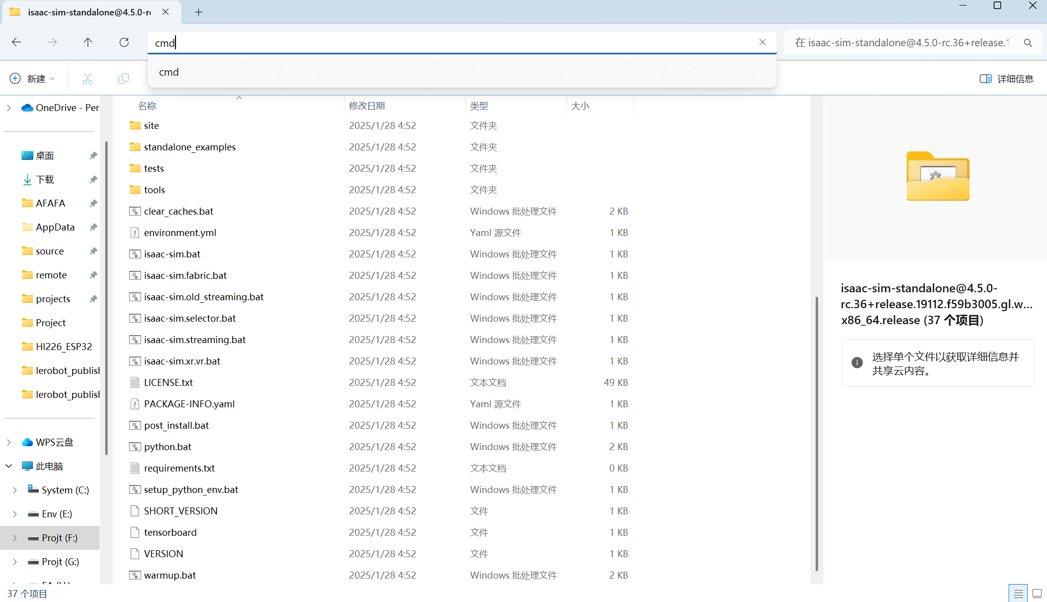1047x602 pixels.
Task: Click the pin icon next to remote
Action: 93,275
